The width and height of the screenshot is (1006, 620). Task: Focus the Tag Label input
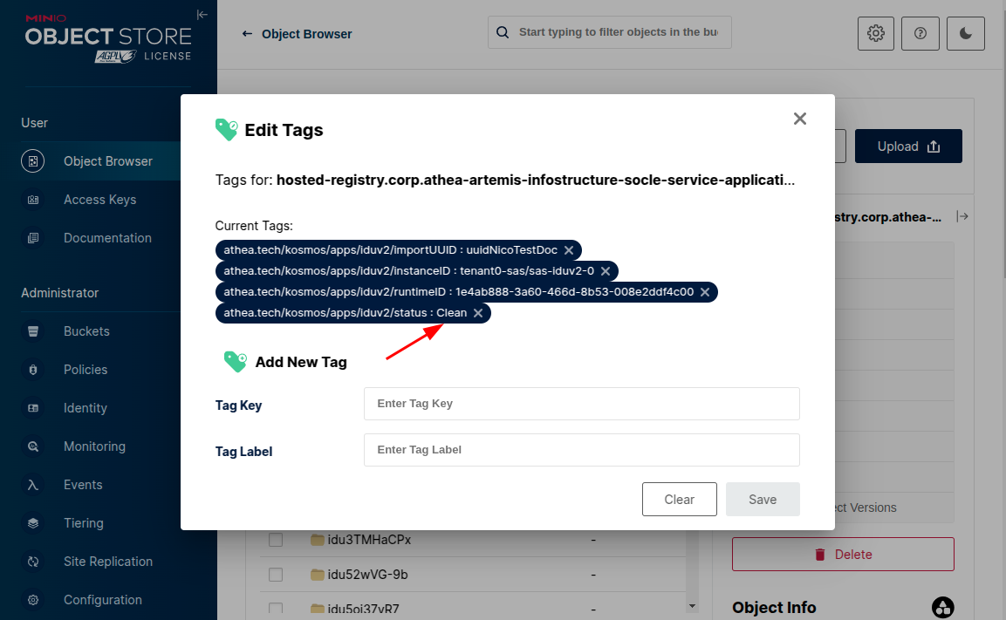click(x=581, y=450)
